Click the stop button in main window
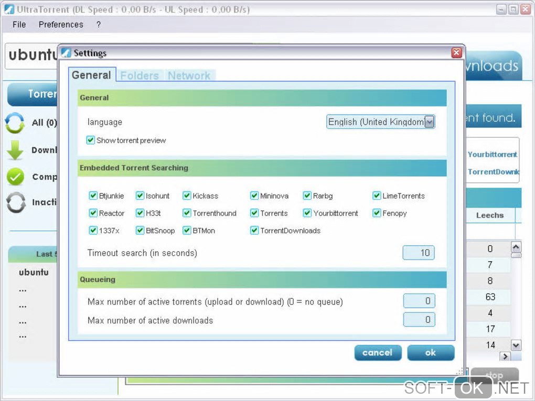This screenshot has width=535, height=401. (x=495, y=375)
